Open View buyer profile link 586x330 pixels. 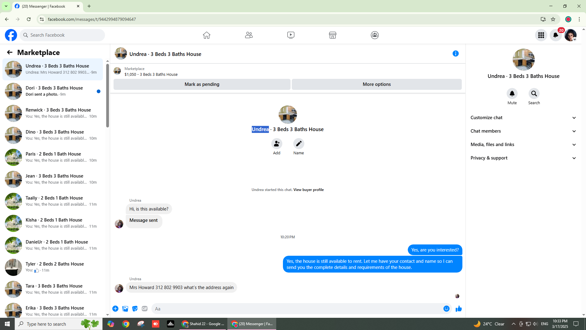click(308, 190)
